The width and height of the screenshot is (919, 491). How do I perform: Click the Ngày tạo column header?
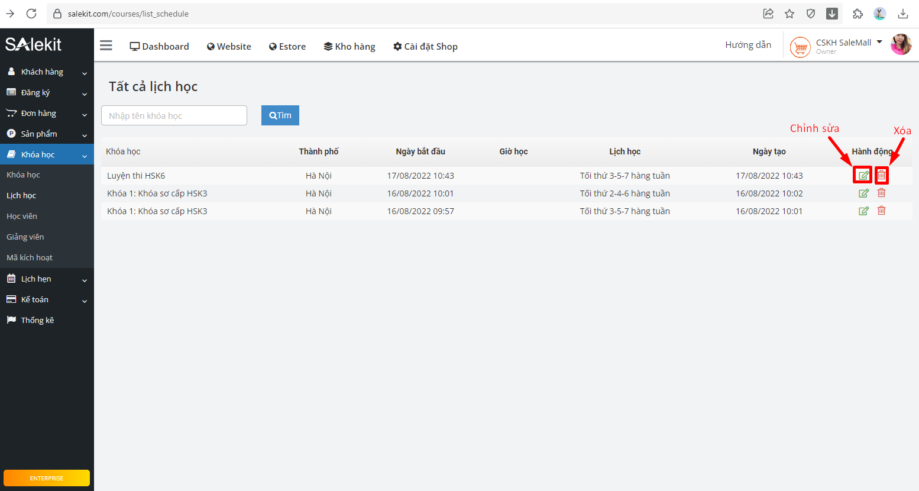click(x=769, y=151)
